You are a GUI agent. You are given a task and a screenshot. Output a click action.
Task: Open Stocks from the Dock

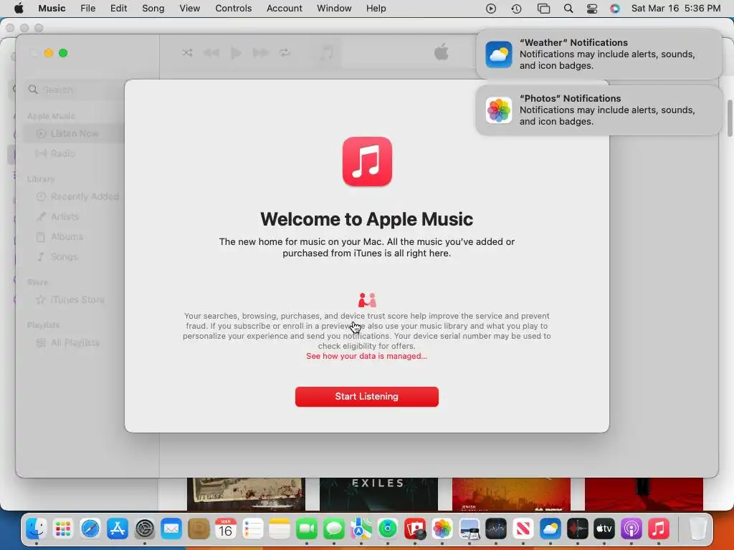tap(496, 529)
